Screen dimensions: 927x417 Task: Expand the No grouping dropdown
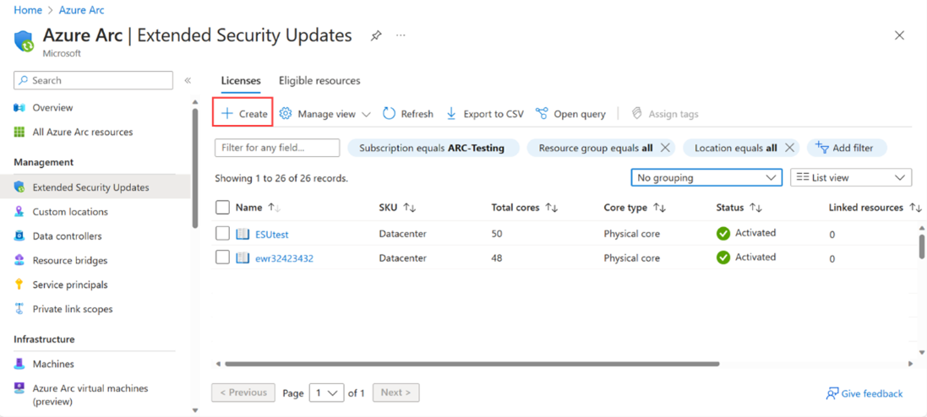coord(706,177)
